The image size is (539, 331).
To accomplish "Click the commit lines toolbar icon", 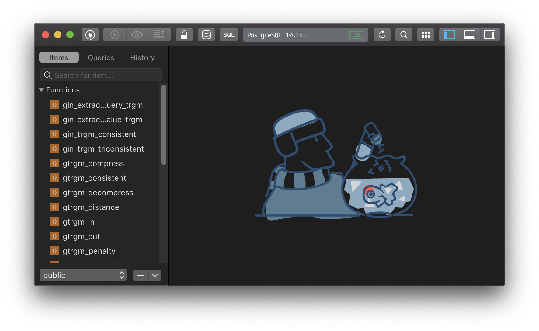I will tap(159, 35).
